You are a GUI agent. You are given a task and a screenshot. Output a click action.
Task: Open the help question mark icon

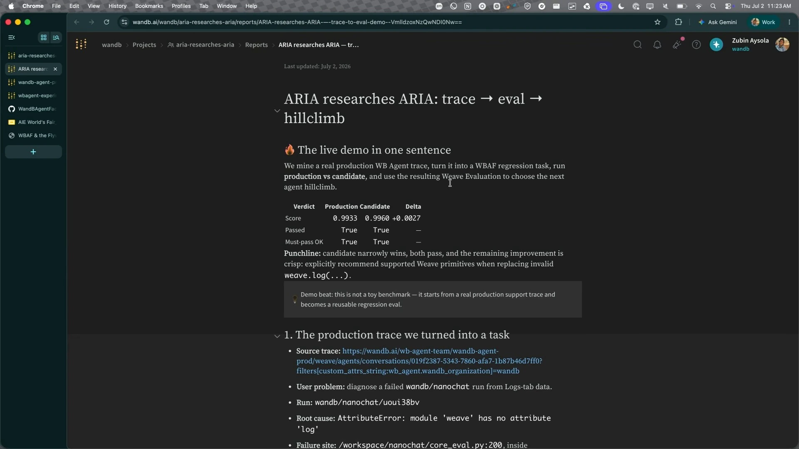696,44
